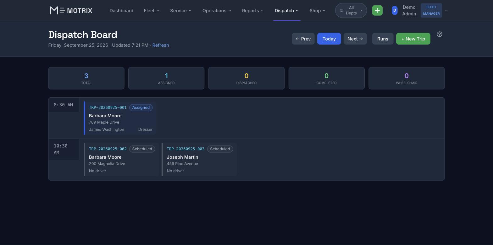The height and width of the screenshot is (245, 493).
Task: Select the Assigned stat card
Action: (x=166, y=78)
